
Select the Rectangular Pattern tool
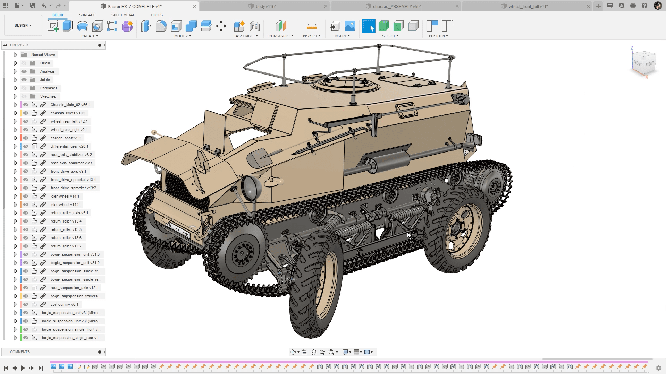tap(112, 26)
